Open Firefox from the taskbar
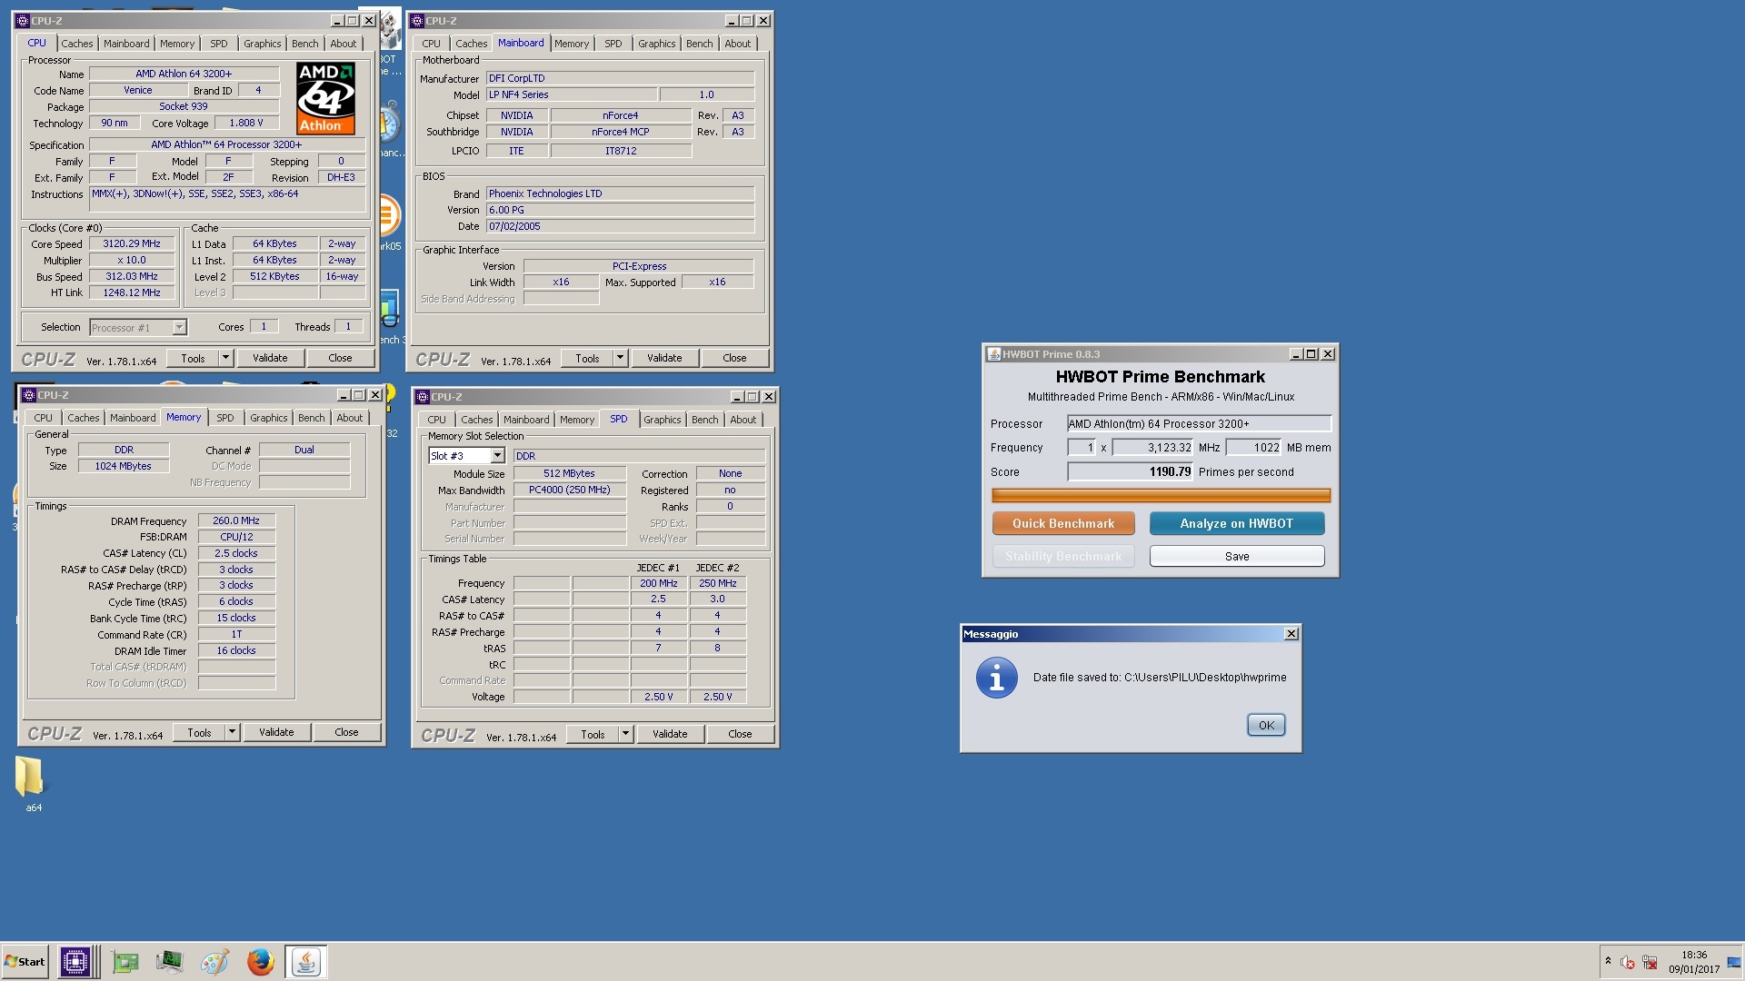This screenshot has height=981, width=1745. 260,962
